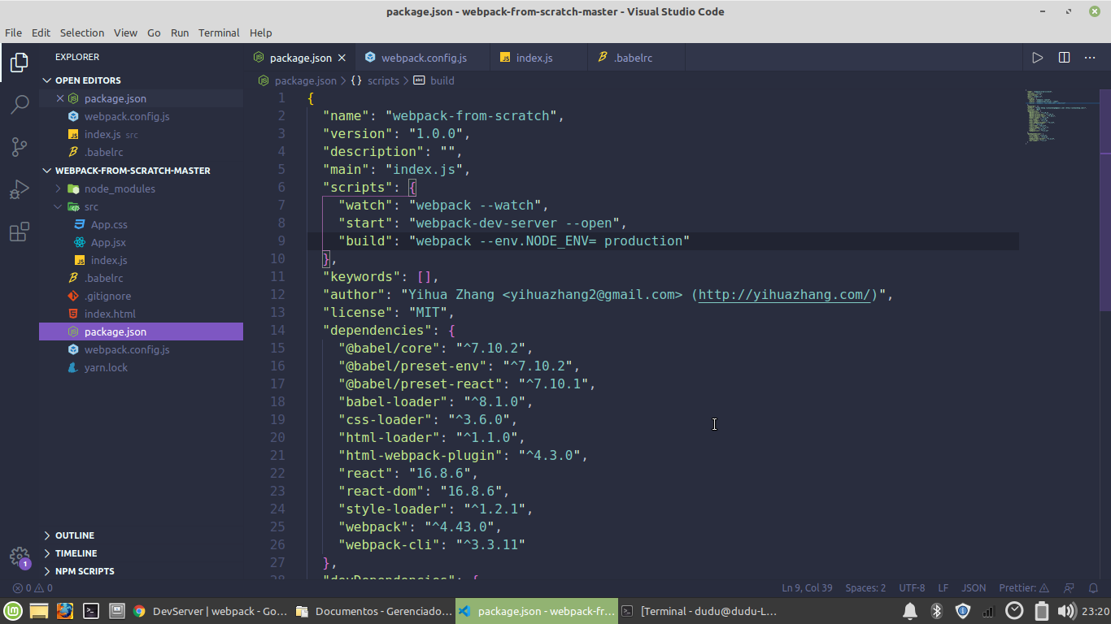
Task: Open the Selection menu
Action: [x=82, y=32]
